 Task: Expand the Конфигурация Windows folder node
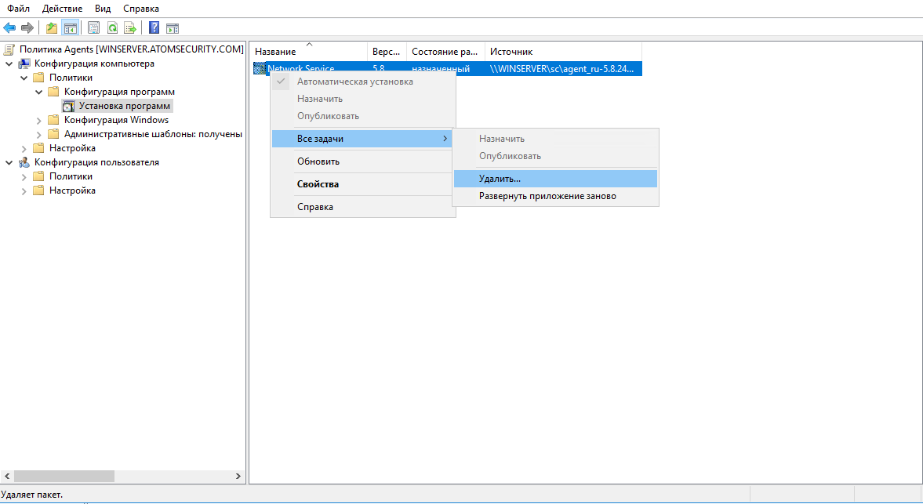(39, 120)
